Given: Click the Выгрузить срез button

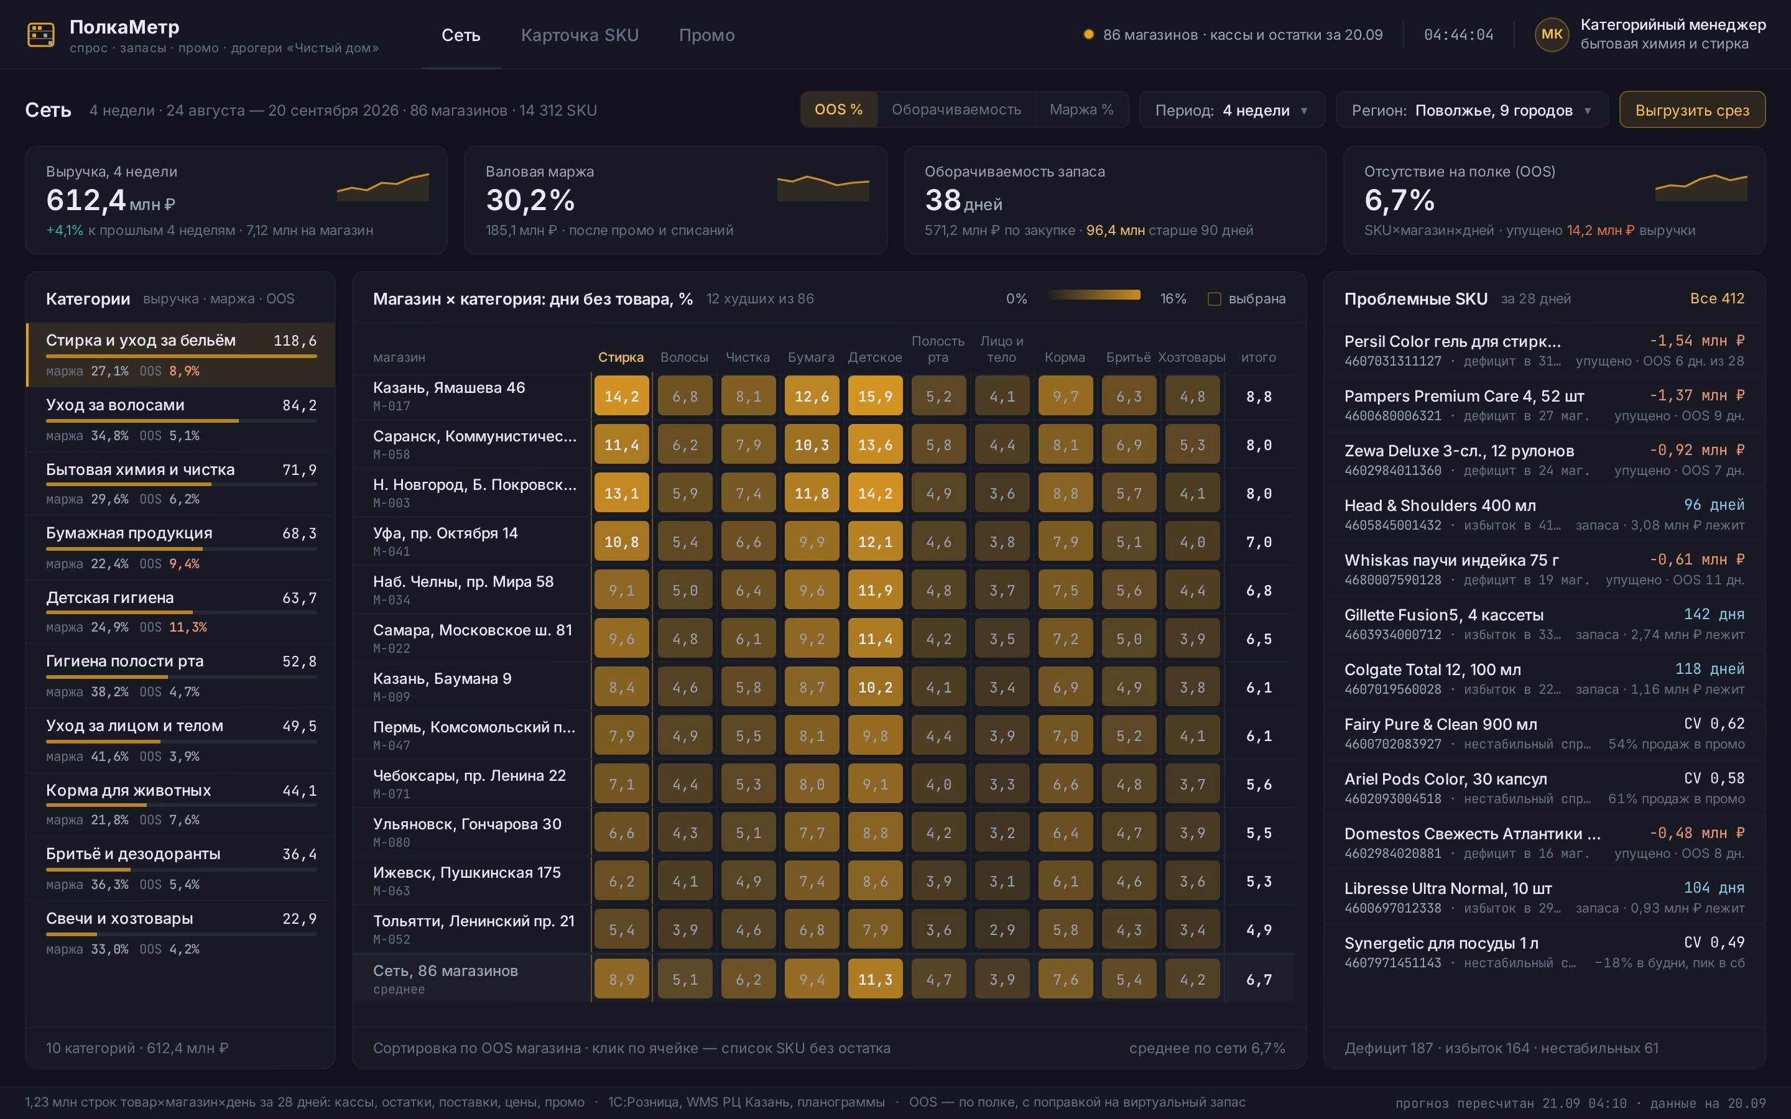Looking at the screenshot, I should [1692, 110].
